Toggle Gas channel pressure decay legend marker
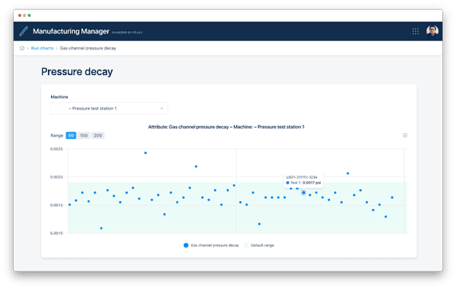 [186, 245]
